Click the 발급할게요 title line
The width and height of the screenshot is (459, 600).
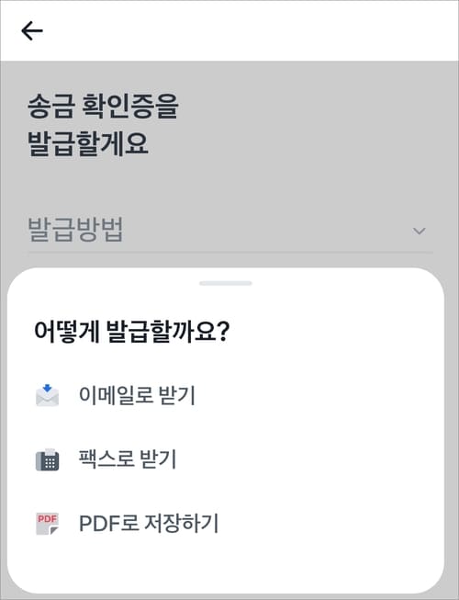click(88, 143)
